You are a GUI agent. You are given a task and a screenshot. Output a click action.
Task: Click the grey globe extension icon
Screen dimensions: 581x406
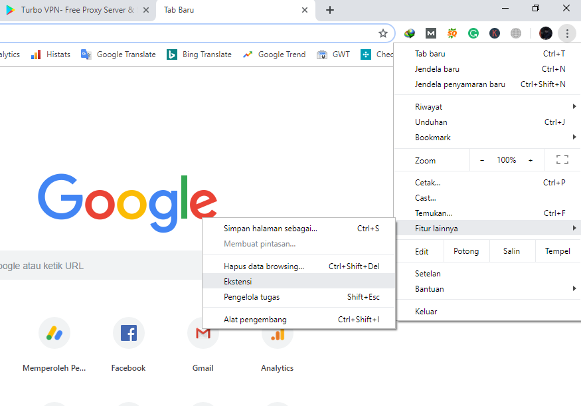coord(516,34)
